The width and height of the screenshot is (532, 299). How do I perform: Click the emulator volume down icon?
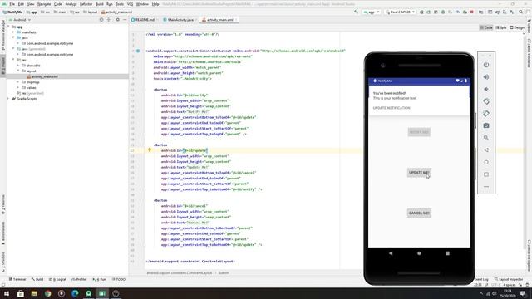pos(486,89)
